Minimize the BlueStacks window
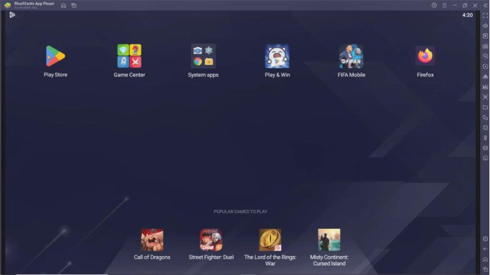The width and height of the screenshot is (490, 275). point(455,5)
